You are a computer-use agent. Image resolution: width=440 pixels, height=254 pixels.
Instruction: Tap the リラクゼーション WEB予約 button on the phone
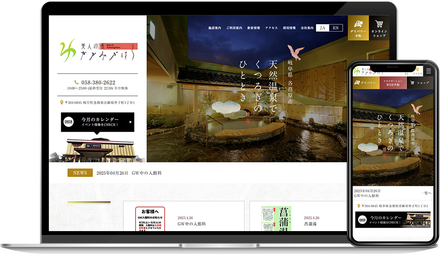tap(393, 83)
